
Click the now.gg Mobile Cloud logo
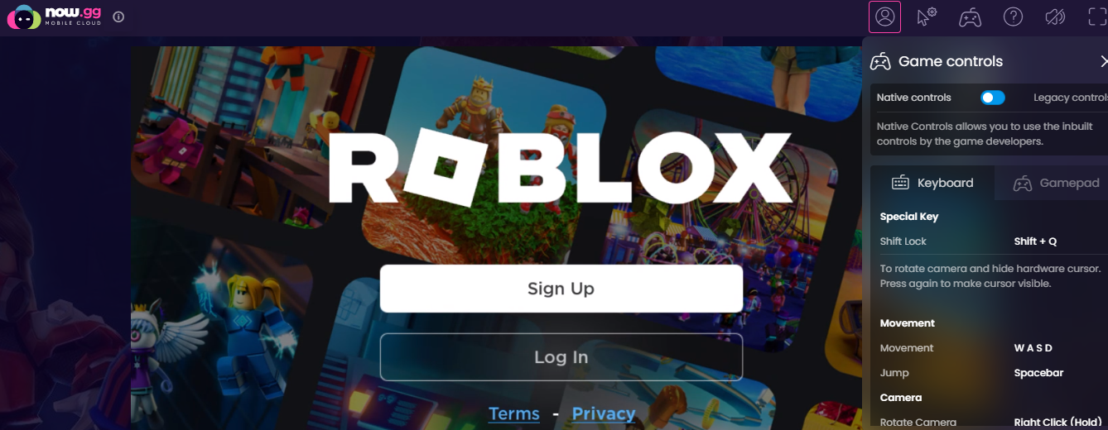click(54, 17)
